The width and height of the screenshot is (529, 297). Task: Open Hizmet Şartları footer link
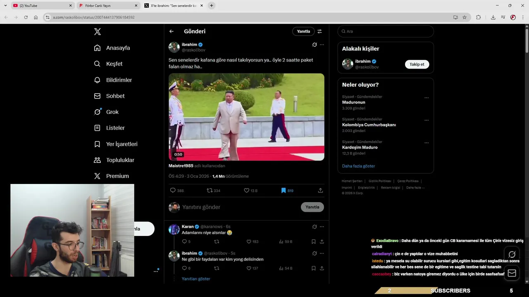(x=352, y=181)
